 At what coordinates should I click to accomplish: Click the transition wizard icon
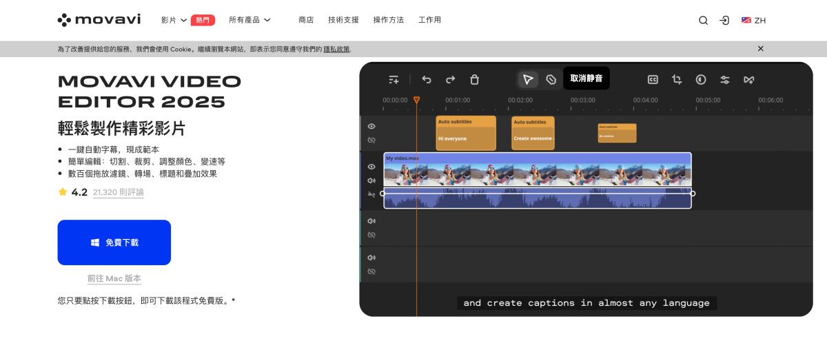tap(748, 80)
